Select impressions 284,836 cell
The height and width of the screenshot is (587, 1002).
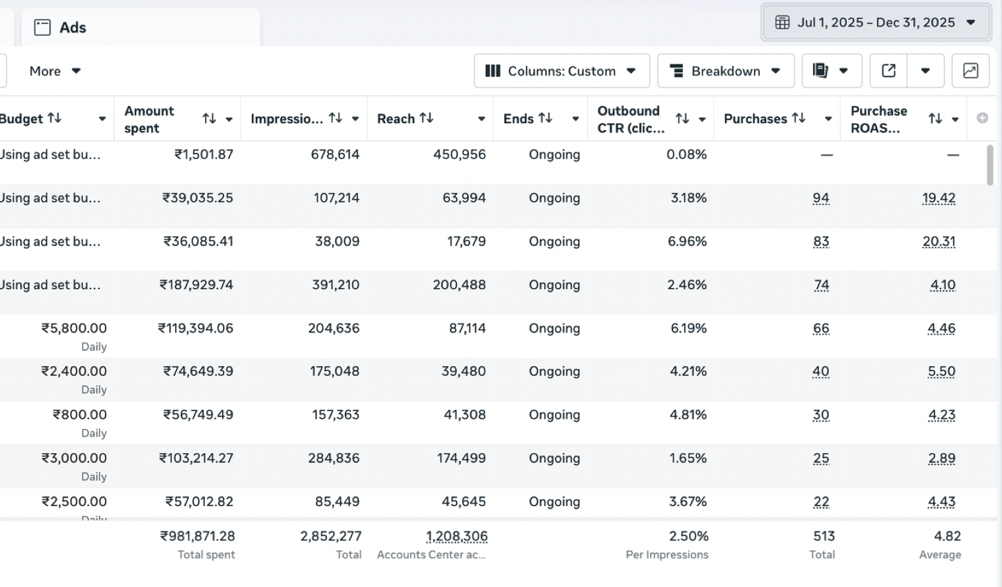pos(334,458)
